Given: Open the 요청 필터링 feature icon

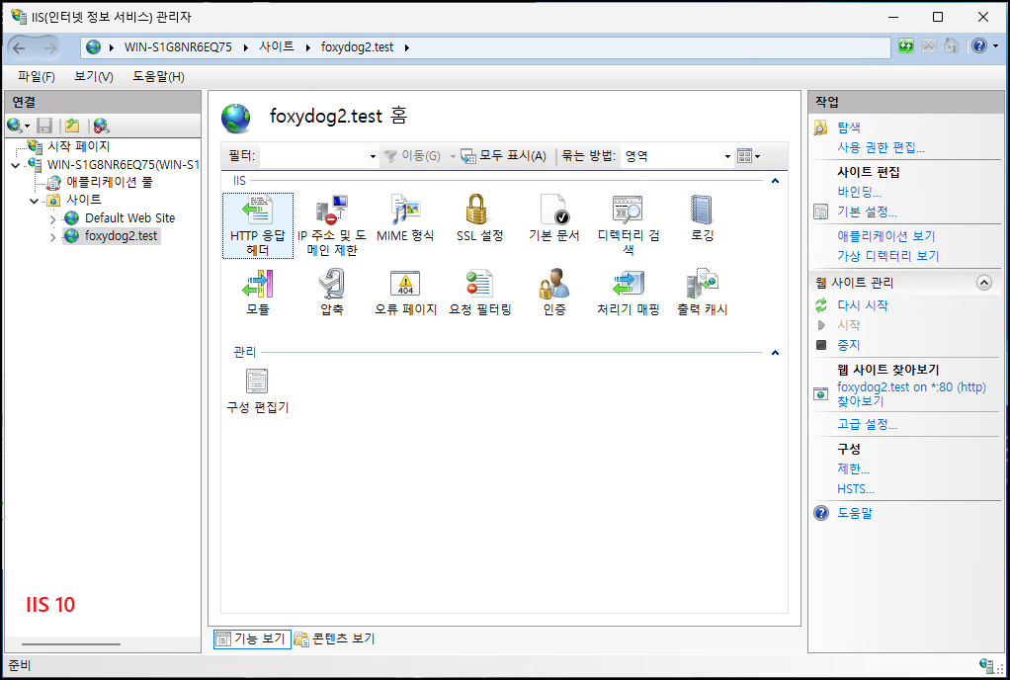Looking at the screenshot, I should [x=479, y=293].
